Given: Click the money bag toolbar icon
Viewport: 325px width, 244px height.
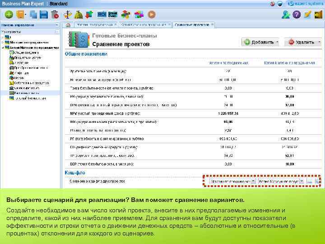Looking at the screenshot, I should [79, 14].
